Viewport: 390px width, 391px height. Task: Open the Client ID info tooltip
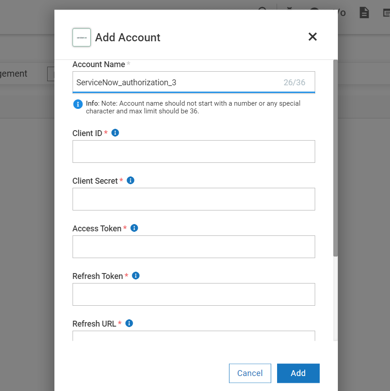(x=115, y=132)
